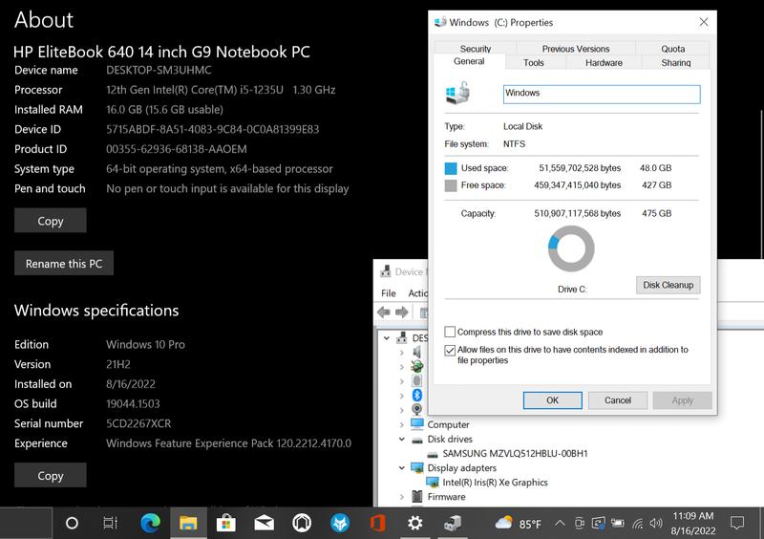Viewport: 764px width, 539px height.
Task: Open the Mail app taskbar icon
Action: click(265, 523)
